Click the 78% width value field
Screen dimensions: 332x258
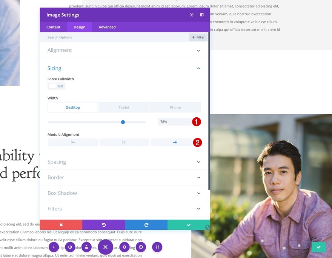[x=175, y=122]
